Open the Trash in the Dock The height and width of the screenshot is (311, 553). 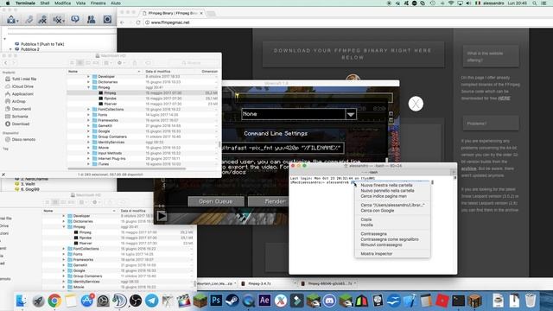point(531,301)
